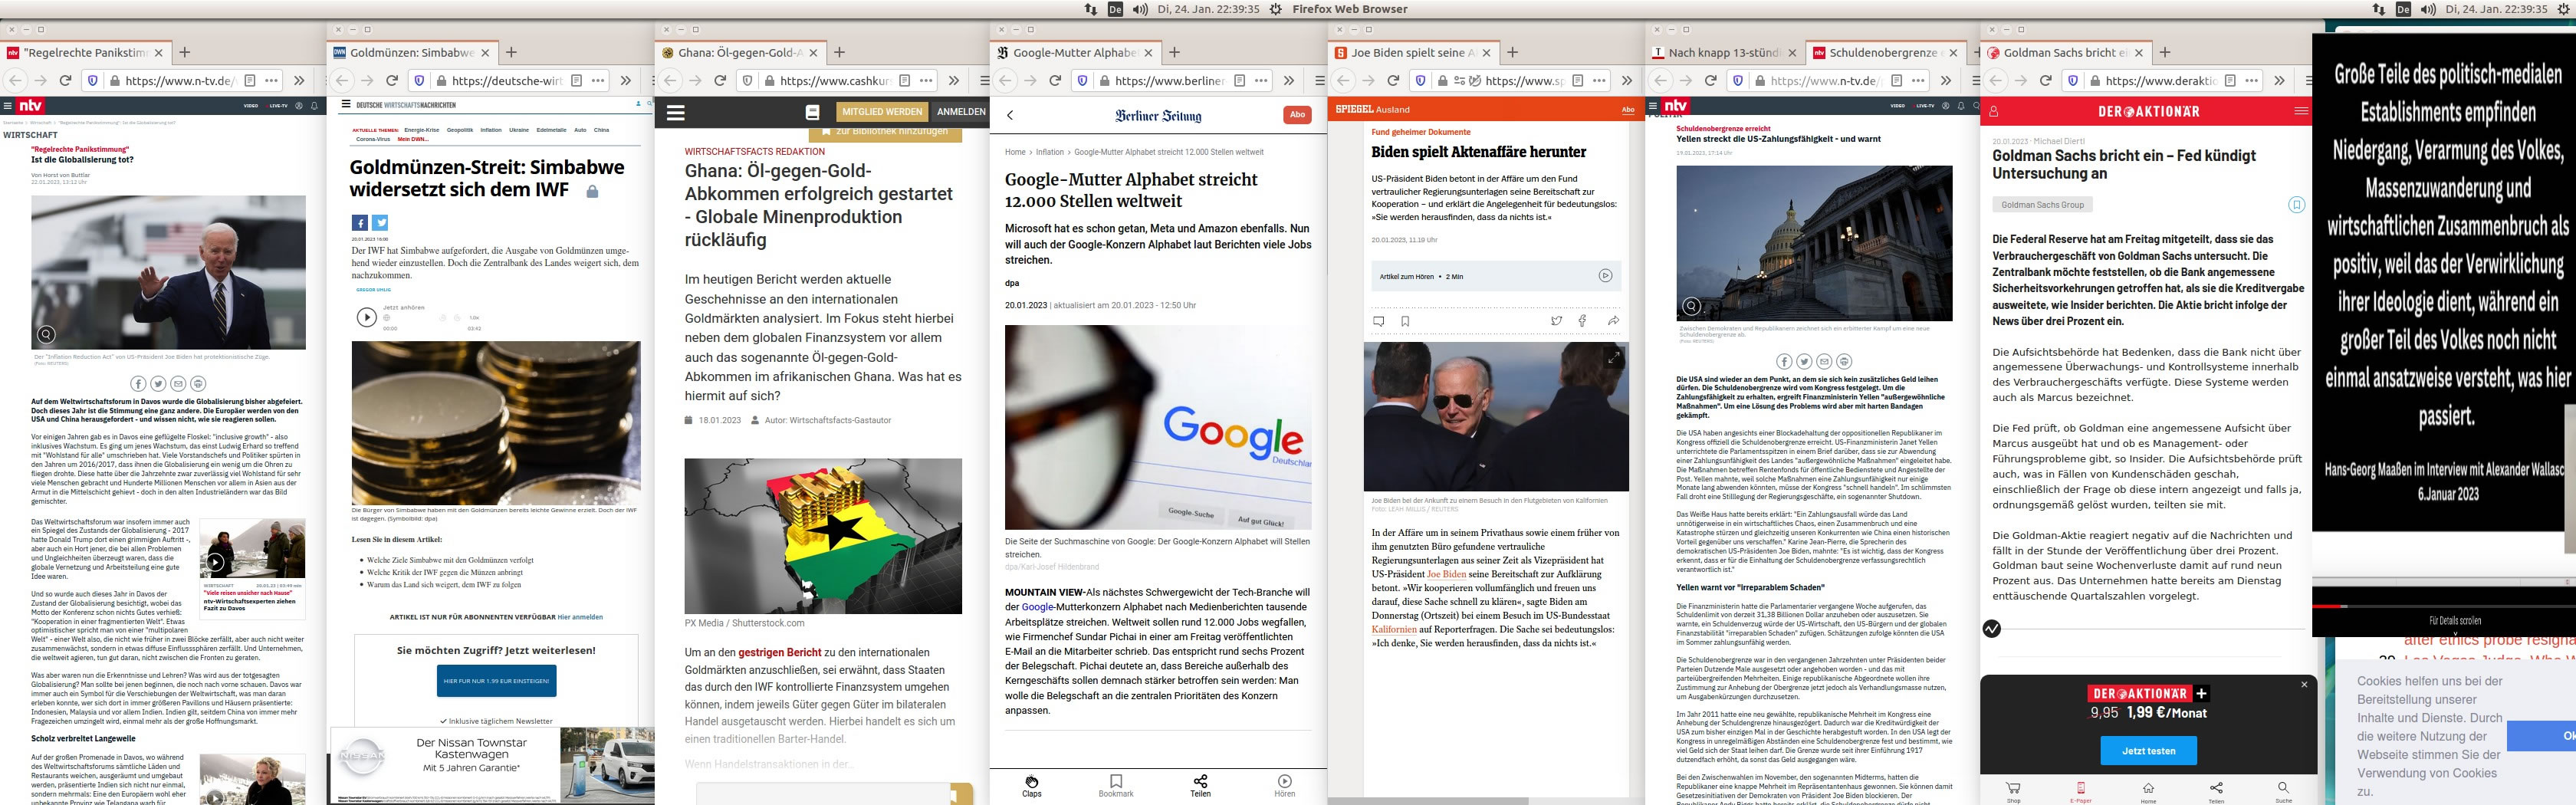Click Berliner Zeitung Abo button
This screenshot has width=2576, height=805.
coord(1297,115)
